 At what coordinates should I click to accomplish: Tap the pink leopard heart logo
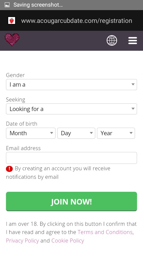pos(12,40)
